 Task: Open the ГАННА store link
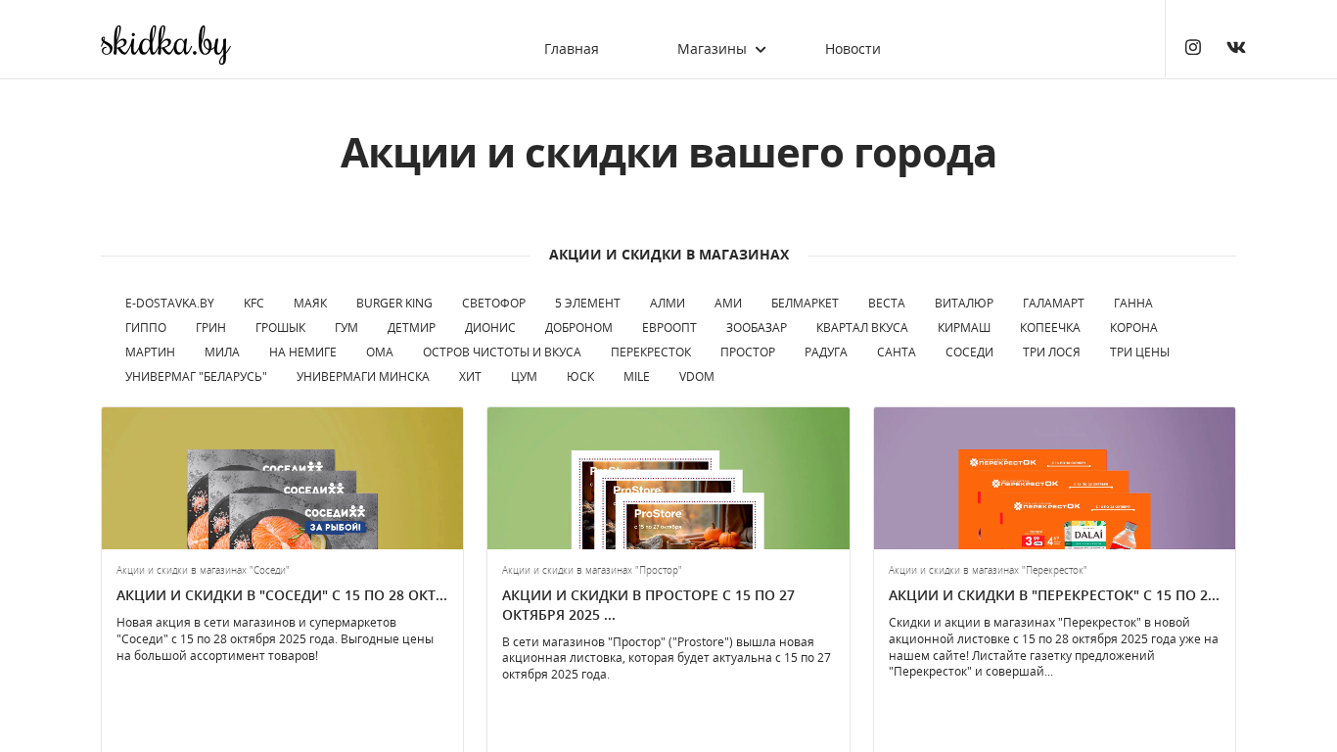click(x=1133, y=303)
